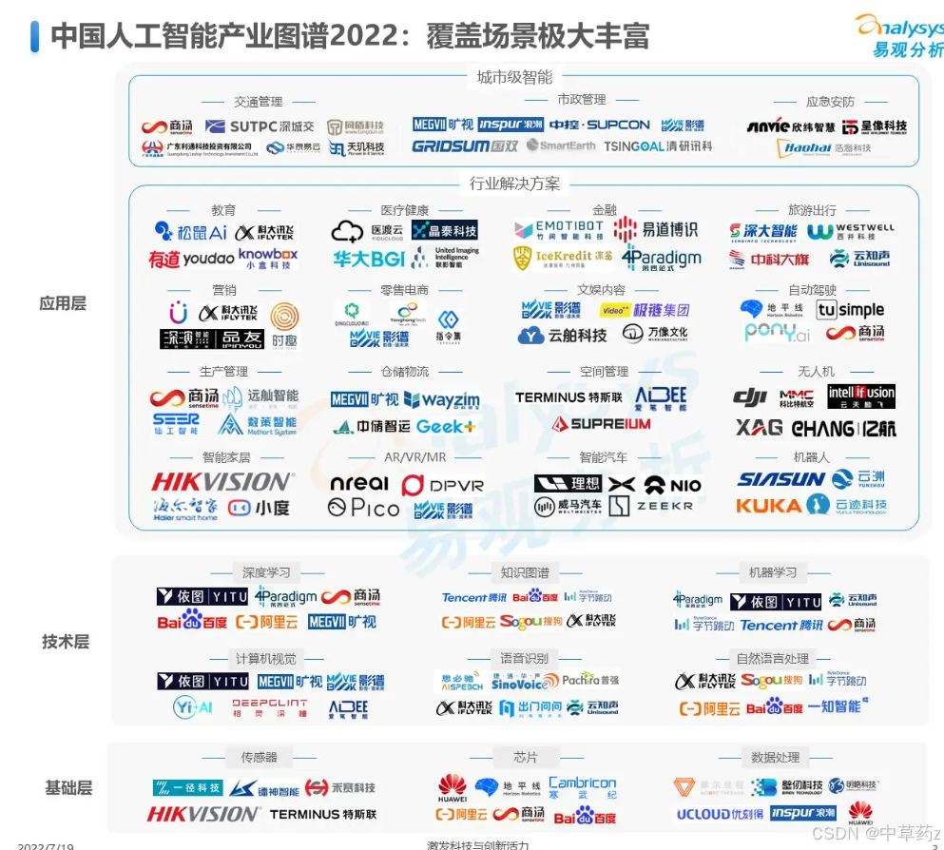Select the 应急安防 category label

point(830,102)
